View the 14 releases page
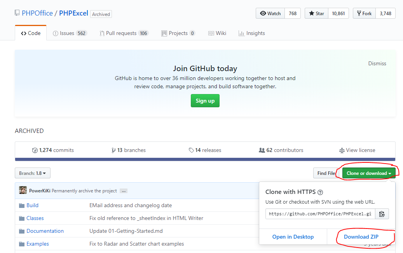The height and width of the screenshot is (253, 403). click(x=205, y=150)
